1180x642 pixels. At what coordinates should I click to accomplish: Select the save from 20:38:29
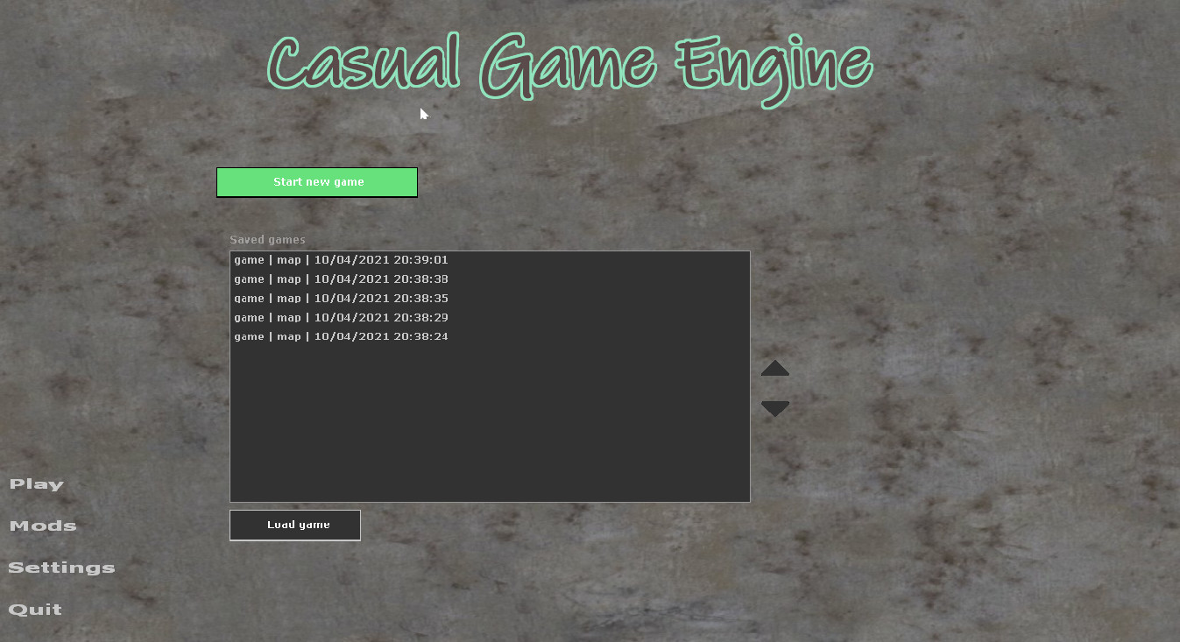coord(341,317)
